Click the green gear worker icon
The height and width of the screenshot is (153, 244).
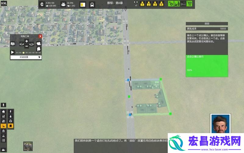point(171,4)
